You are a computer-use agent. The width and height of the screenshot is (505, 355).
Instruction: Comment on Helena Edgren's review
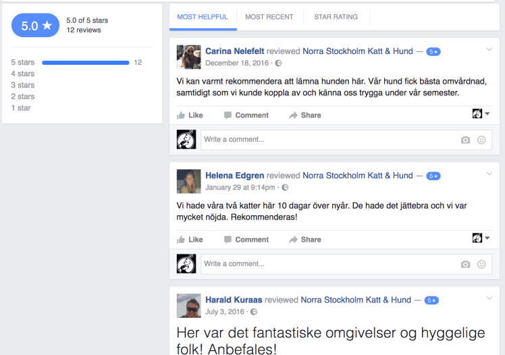click(246, 240)
